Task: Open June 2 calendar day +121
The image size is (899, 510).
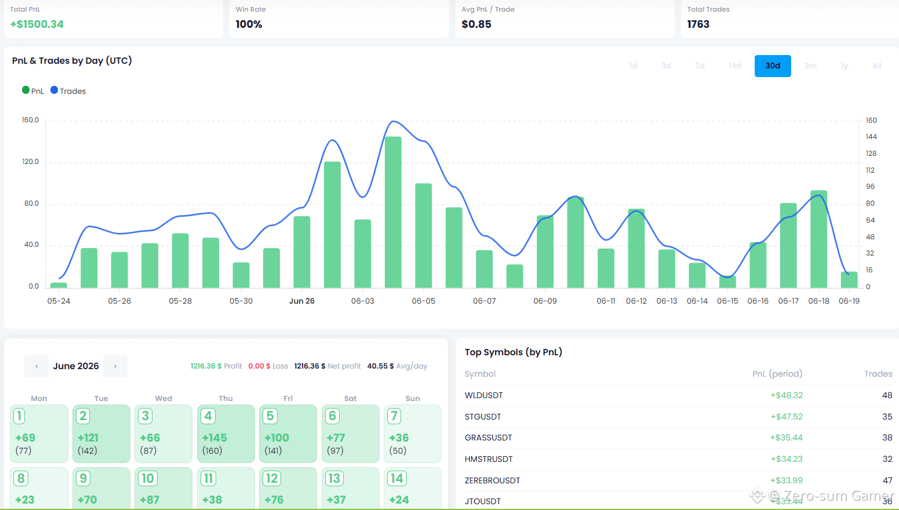Action: click(x=101, y=434)
